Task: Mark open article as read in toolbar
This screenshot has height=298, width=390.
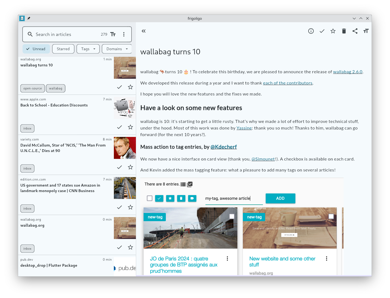Action: (x=322, y=31)
